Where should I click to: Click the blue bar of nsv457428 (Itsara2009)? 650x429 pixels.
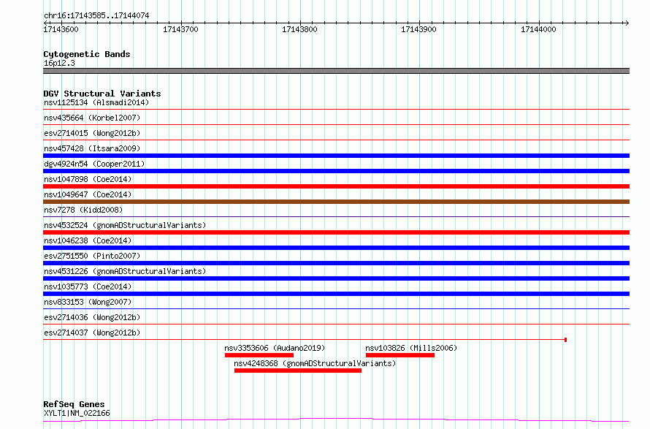click(336, 156)
